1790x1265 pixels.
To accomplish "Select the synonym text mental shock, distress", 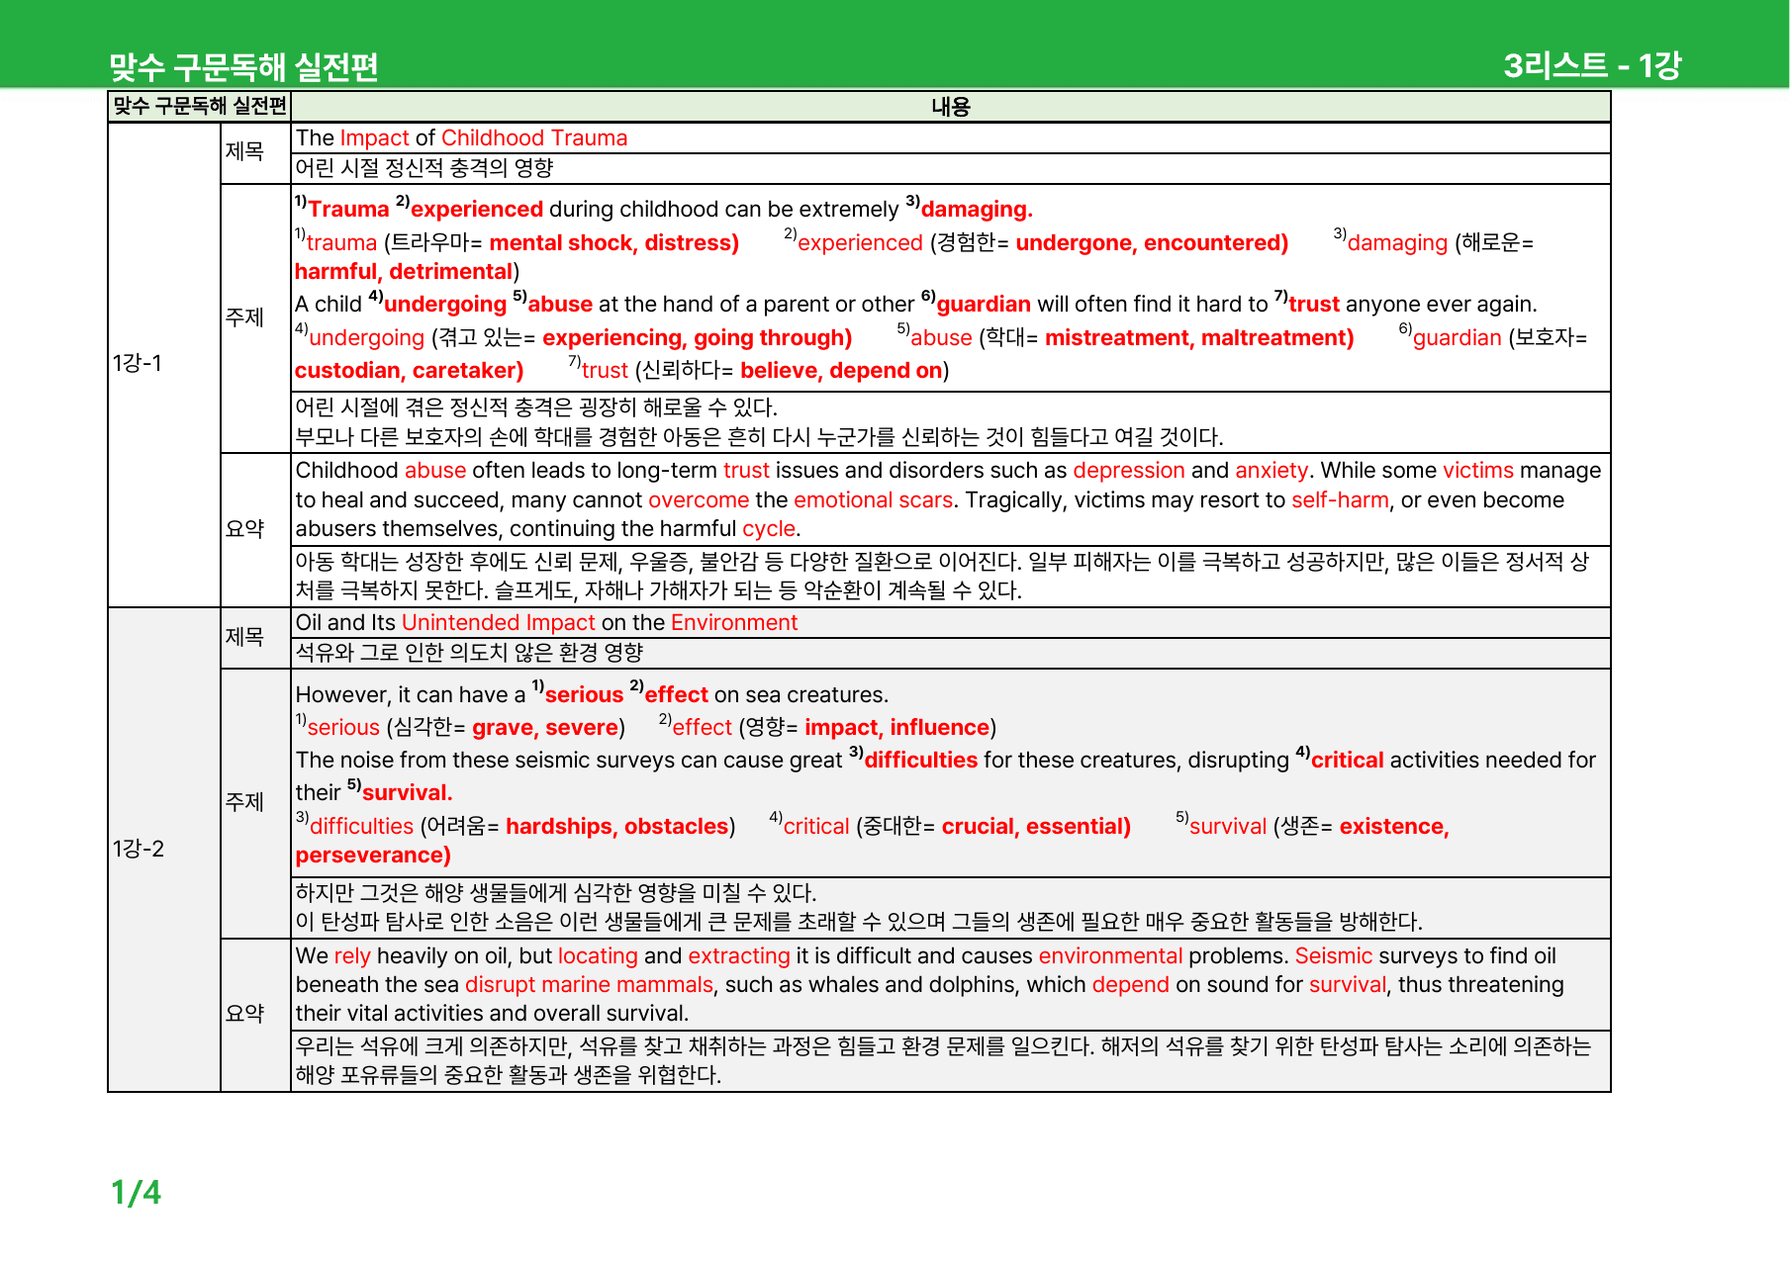I will (x=613, y=242).
